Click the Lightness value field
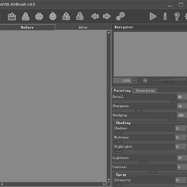This screenshot has width=187, height=187. [182, 158]
